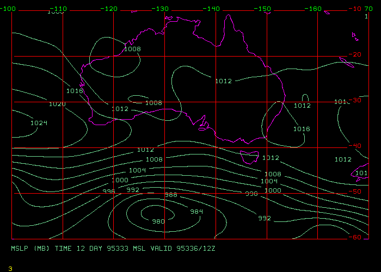Select the 988 isobar label
This screenshot has height=272, width=381.
pyautogui.click(x=171, y=195)
